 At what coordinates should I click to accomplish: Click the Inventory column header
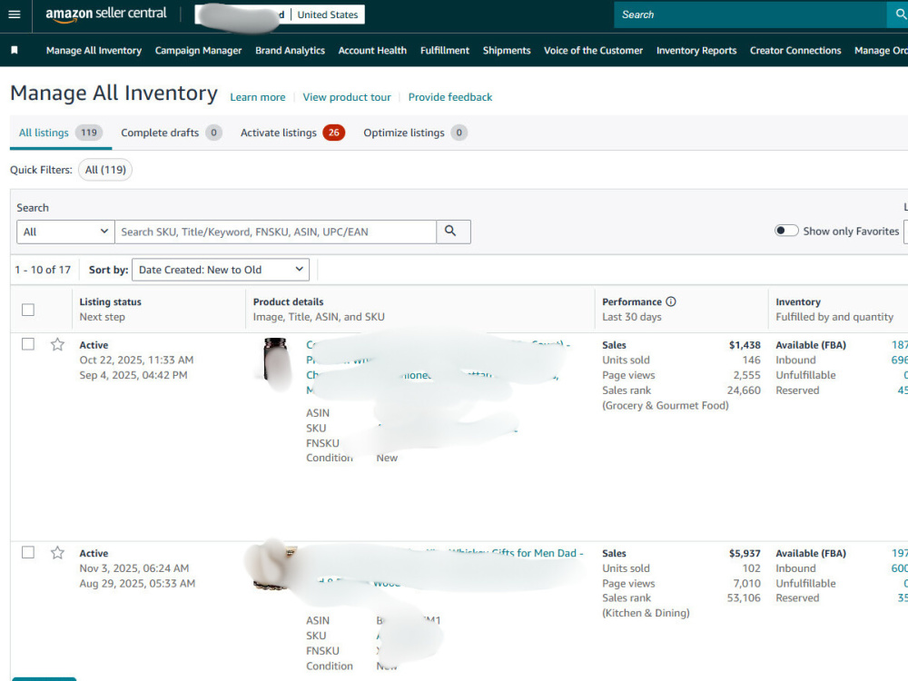(798, 301)
